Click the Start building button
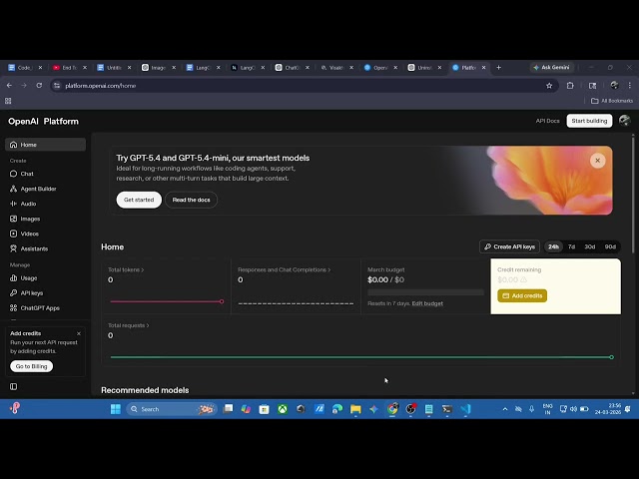The width and height of the screenshot is (639, 479). pyautogui.click(x=589, y=121)
